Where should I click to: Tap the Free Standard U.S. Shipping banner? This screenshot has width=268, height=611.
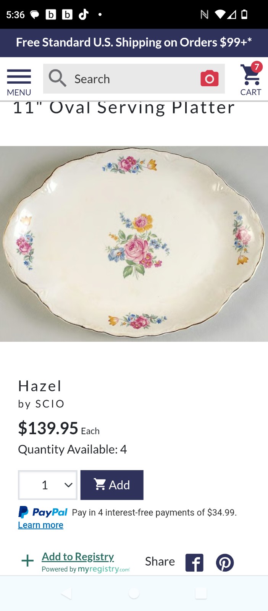134,43
